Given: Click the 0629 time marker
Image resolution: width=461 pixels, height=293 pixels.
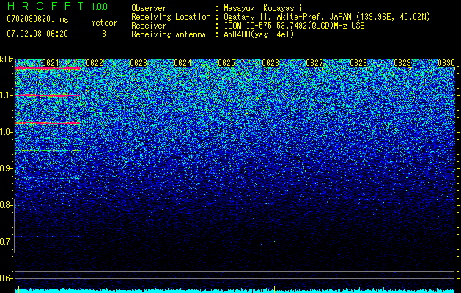Looking at the screenshot, I should (x=402, y=63).
